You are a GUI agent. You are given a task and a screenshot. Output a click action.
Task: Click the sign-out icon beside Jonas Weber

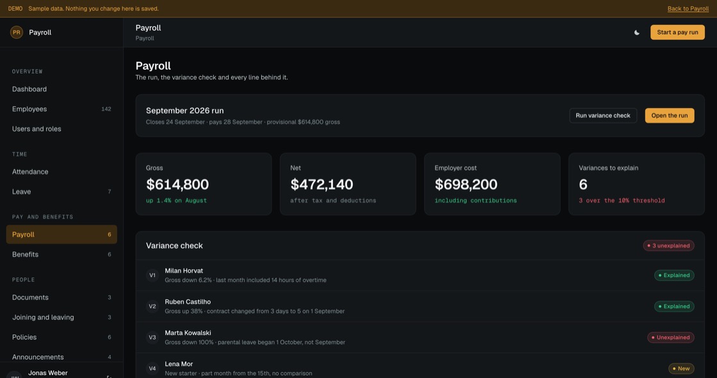[109, 377]
